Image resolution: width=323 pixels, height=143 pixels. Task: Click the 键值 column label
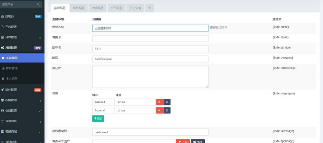tap(119, 95)
